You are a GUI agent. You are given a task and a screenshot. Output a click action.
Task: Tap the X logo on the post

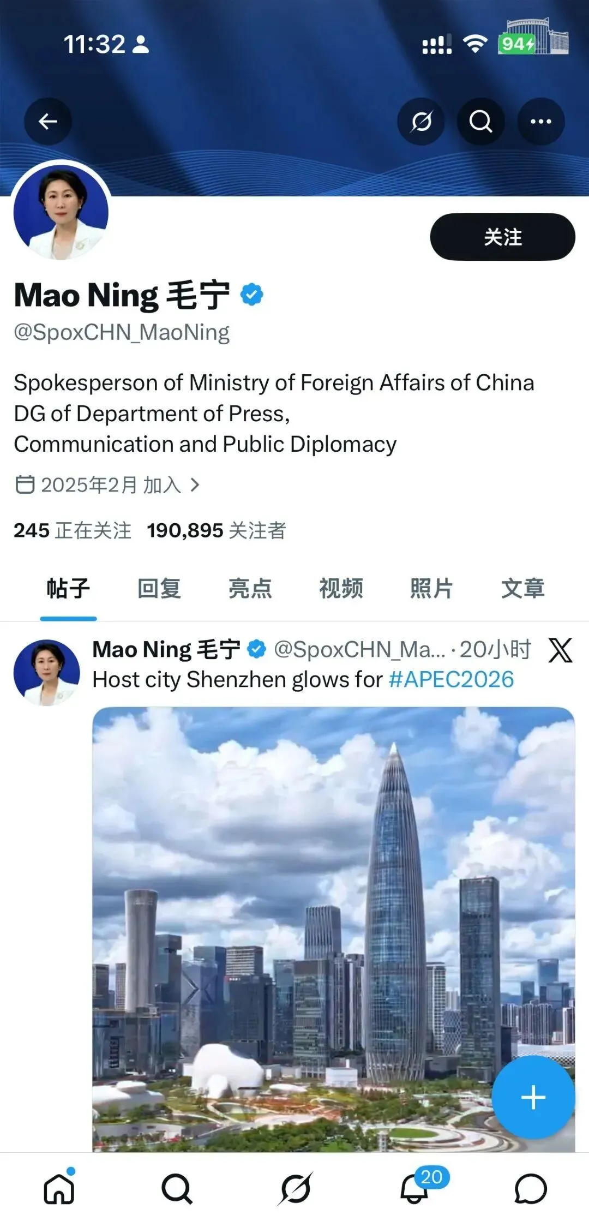pos(561,650)
